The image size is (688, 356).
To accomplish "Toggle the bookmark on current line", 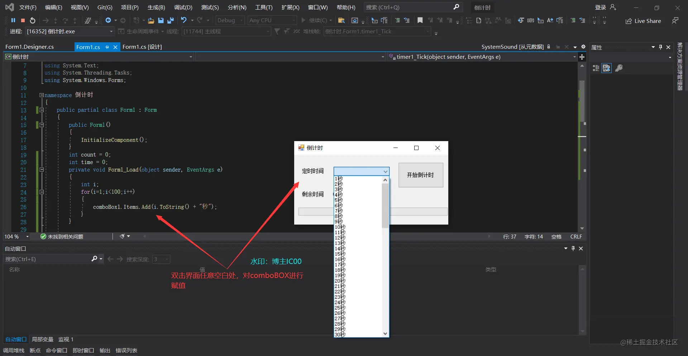I will pos(420,20).
